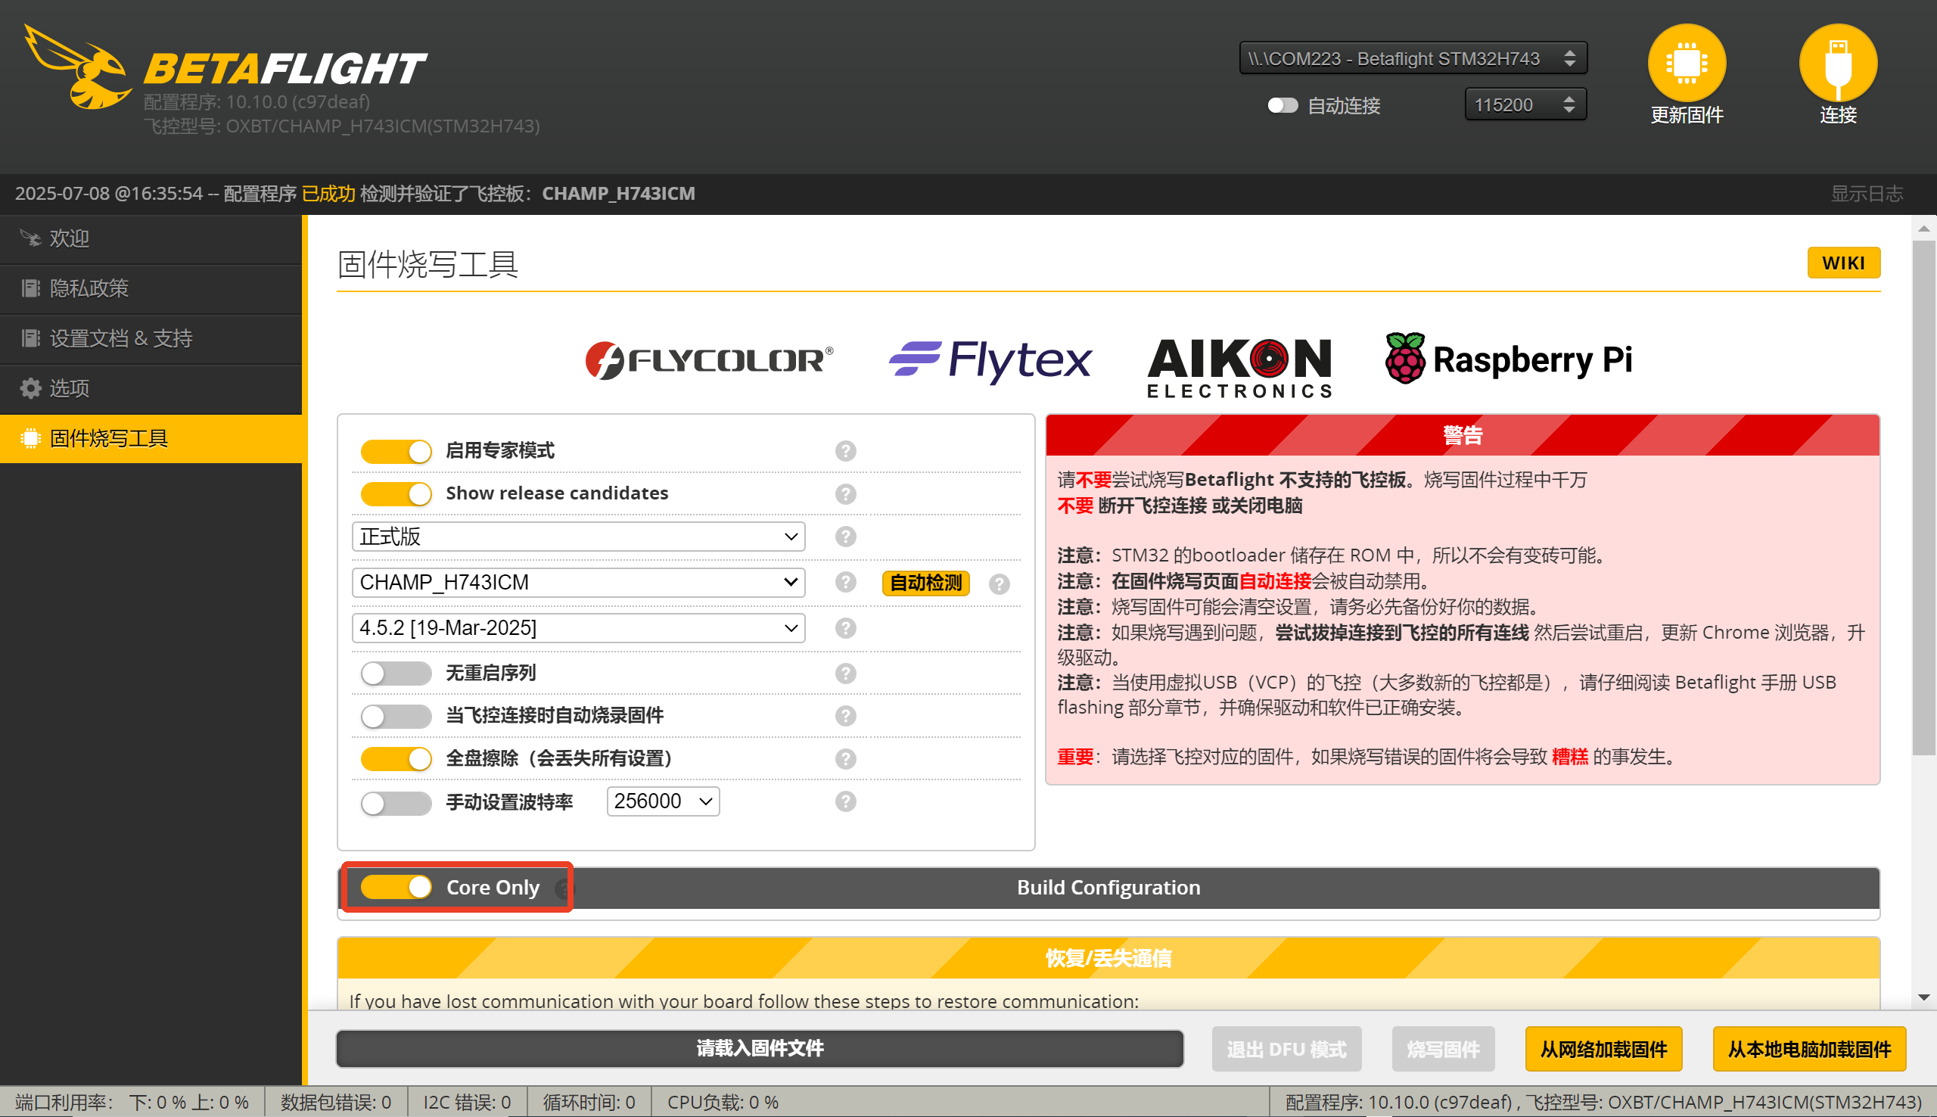The image size is (1937, 1117).
Task: Click the Raspberry Pi sponsor logo
Action: (x=1508, y=359)
